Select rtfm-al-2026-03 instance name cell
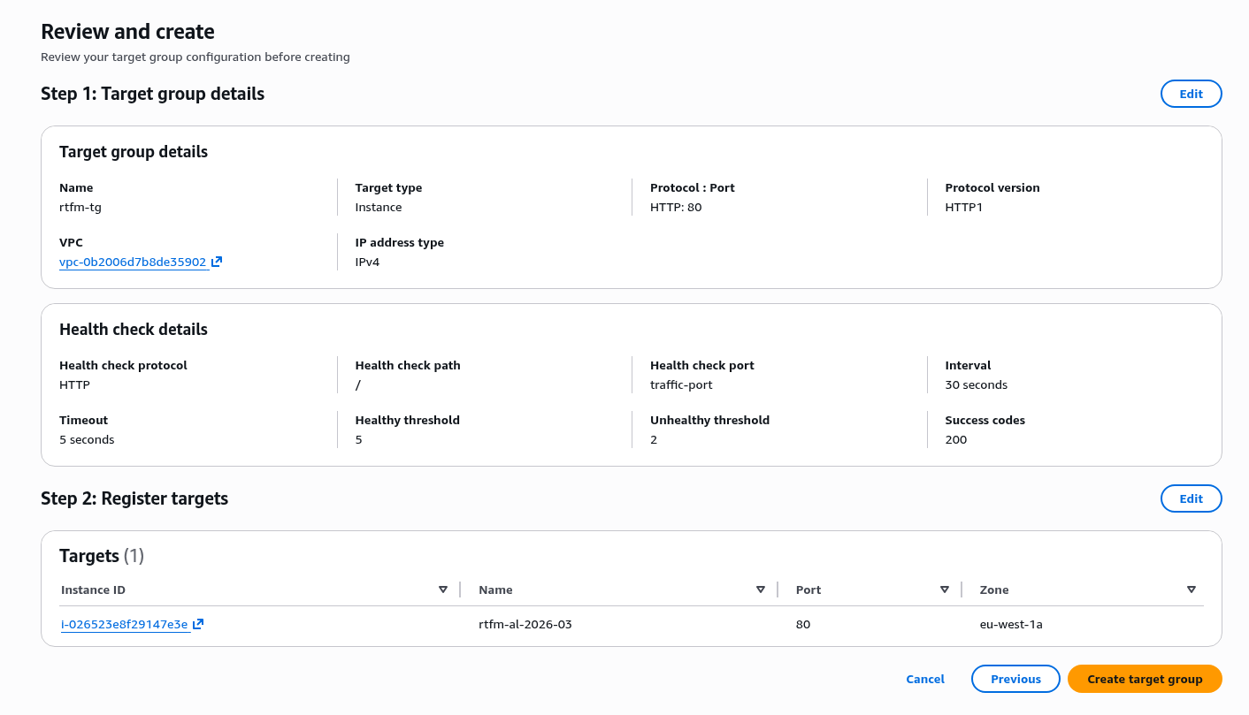1249x715 pixels. pos(525,624)
